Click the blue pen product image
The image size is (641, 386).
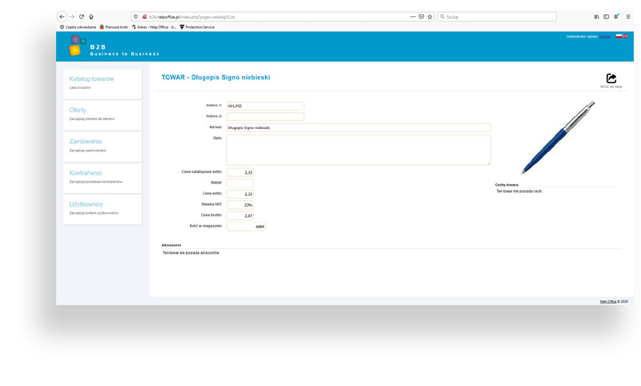pos(558,138)
